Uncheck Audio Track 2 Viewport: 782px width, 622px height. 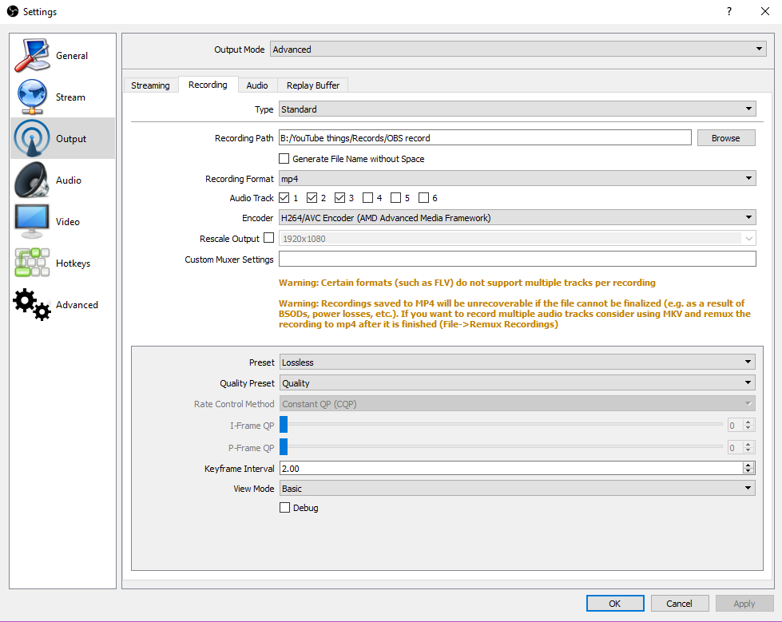pos(312,197)
